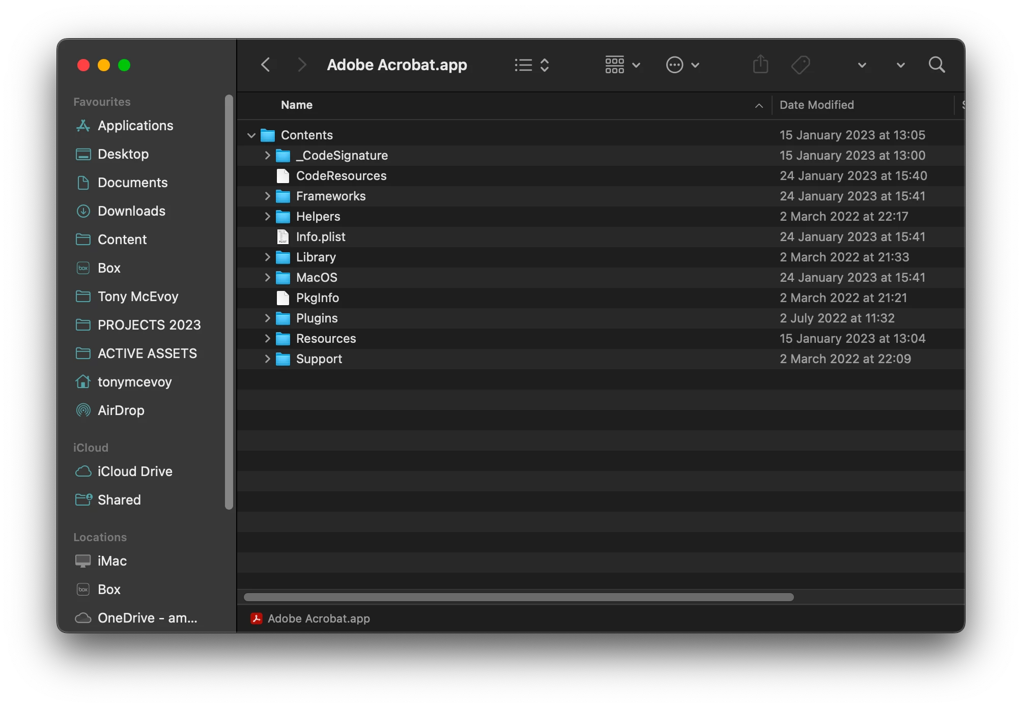This screenshot has width=1022, height=708.
Task: Click the Edit Tags icon
Action: [x=801, y=65]
